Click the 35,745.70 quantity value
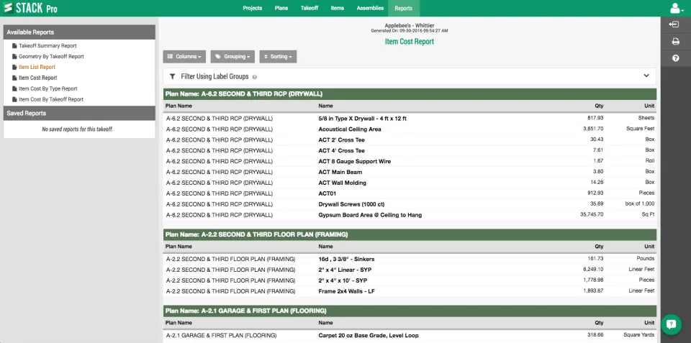Screen dimensions: 691x343 point(592,214)
